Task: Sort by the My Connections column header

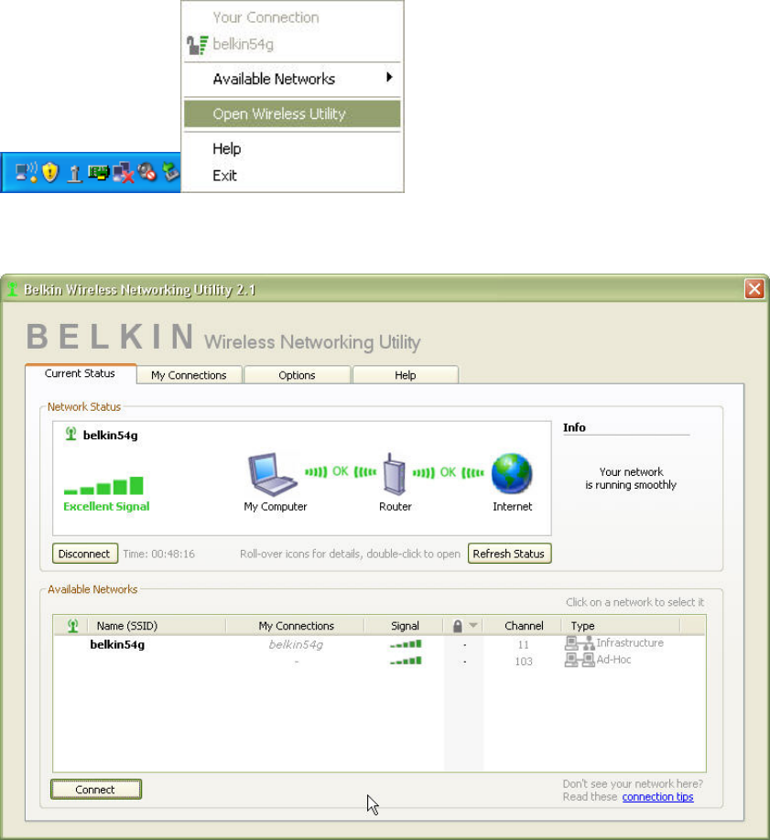Action: (x=296, y=626)
